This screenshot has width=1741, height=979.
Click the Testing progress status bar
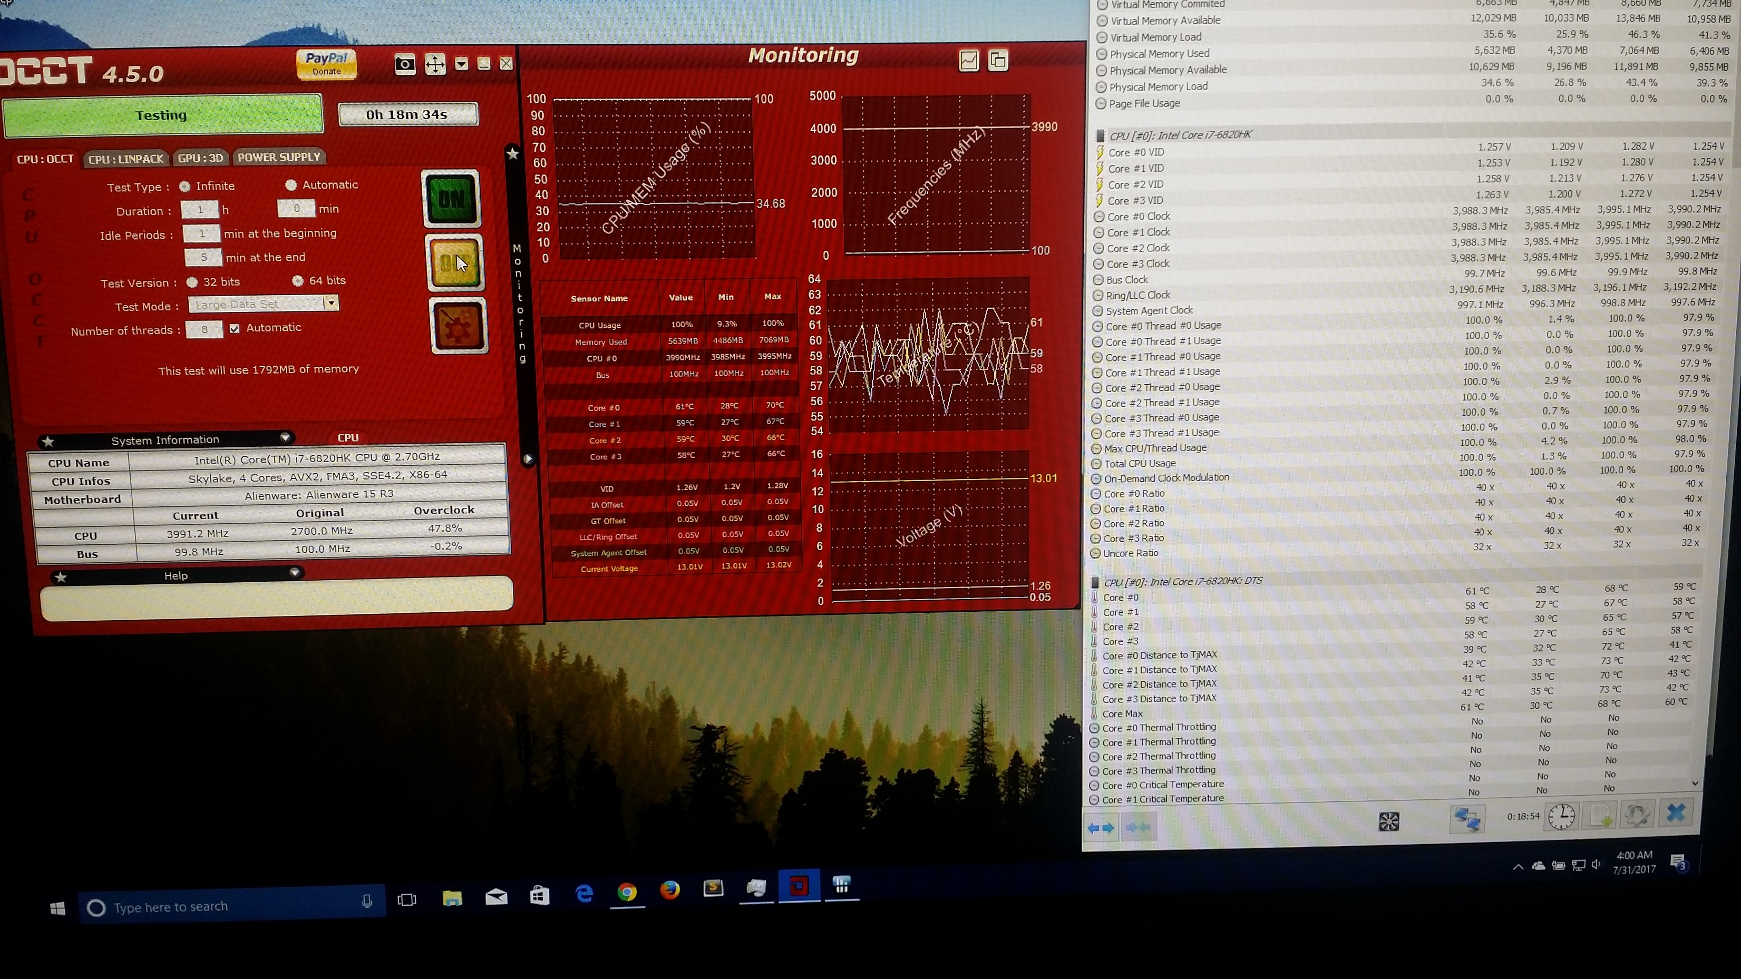click(x=162, y=115)
